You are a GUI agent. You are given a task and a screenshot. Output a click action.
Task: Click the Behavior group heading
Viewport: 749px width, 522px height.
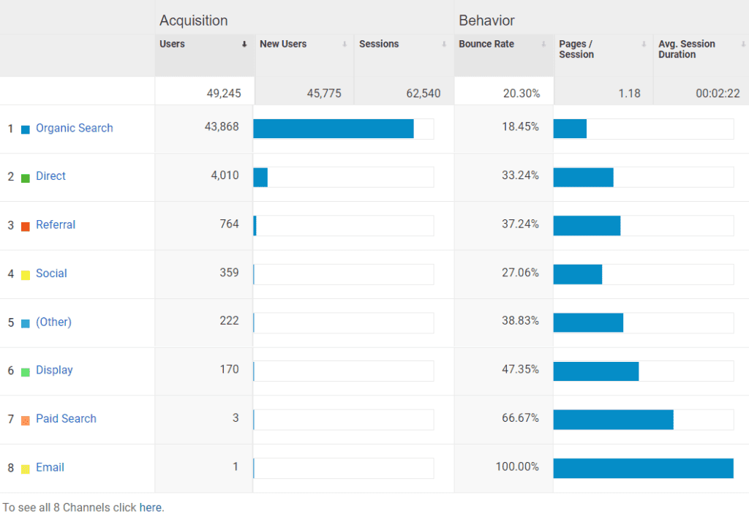[x=486, y=20]
